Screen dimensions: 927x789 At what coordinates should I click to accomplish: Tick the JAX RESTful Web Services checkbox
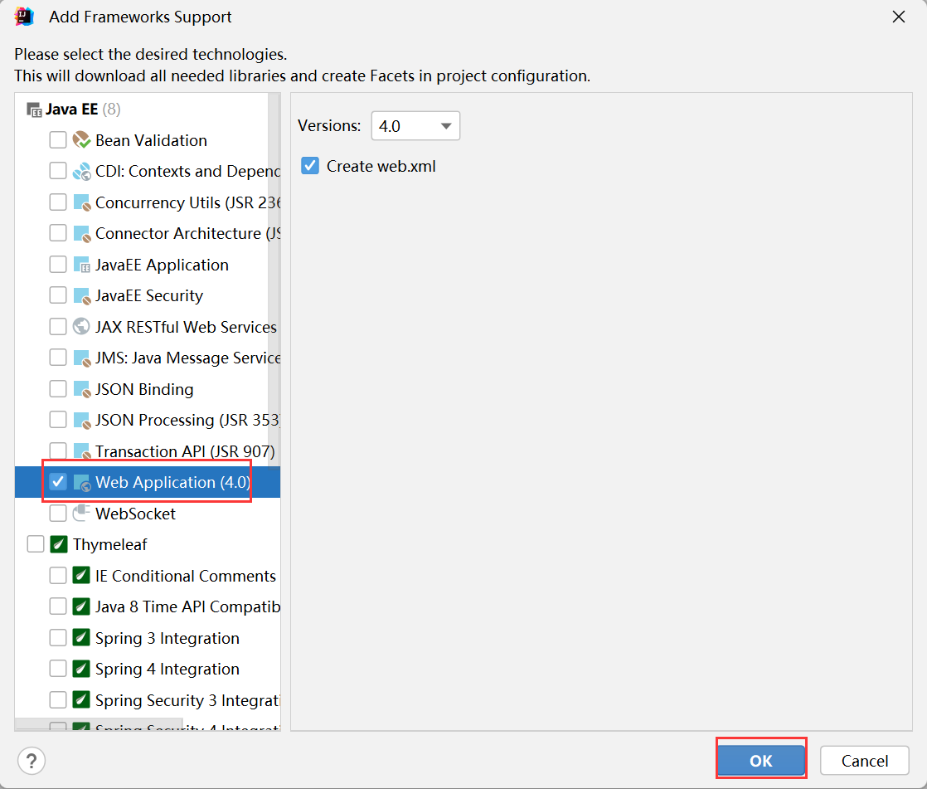pos(58,327)
